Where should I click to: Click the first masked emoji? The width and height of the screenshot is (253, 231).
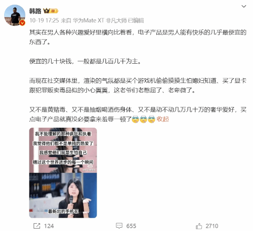(x=135, y=119)
